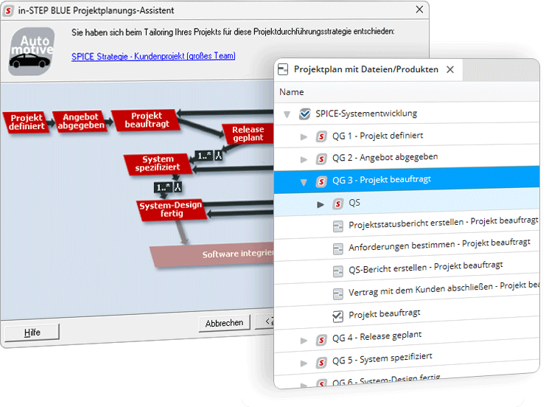Click the Projektstatusbericht erstellen activity icon
The image size is (546, 407).
[x=338, y=225]
